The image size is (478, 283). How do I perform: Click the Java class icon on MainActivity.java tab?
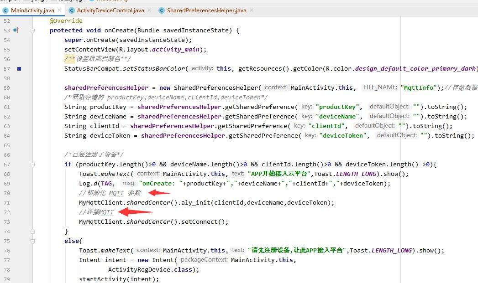pos(5,10)
